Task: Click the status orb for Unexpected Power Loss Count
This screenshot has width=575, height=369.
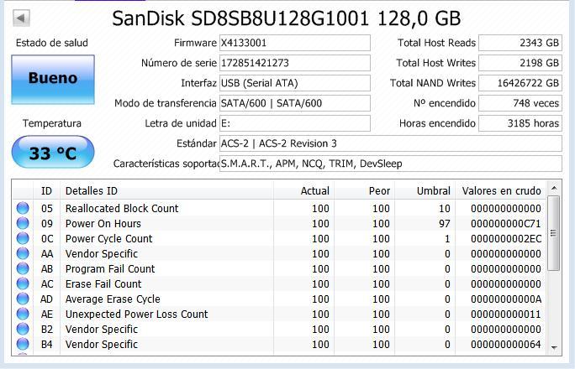Action: tap(23, 314)
